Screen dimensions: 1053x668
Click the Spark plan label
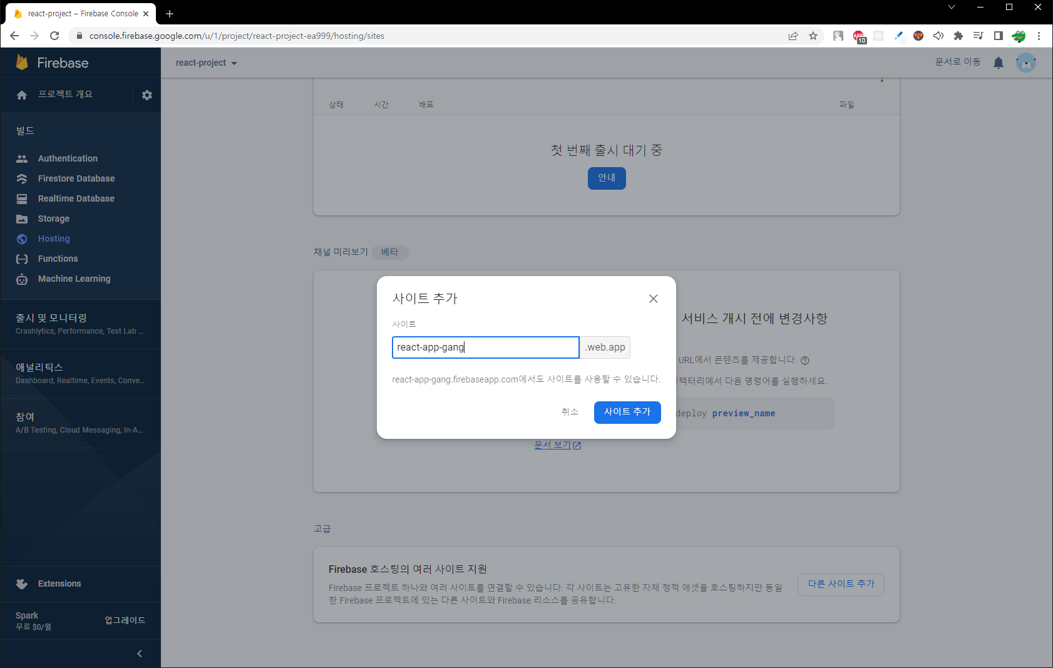27,615
